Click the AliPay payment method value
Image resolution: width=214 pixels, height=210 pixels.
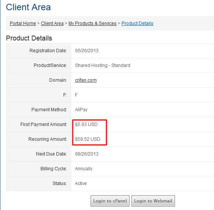[81, 110]
